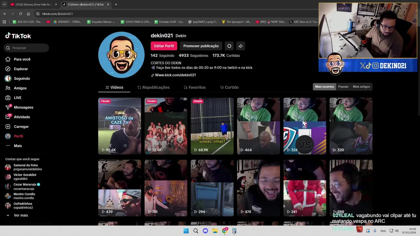This screenshot has width=420, height=236.
Task: Open the Atividade notifications
Action: tap(18, 117)
